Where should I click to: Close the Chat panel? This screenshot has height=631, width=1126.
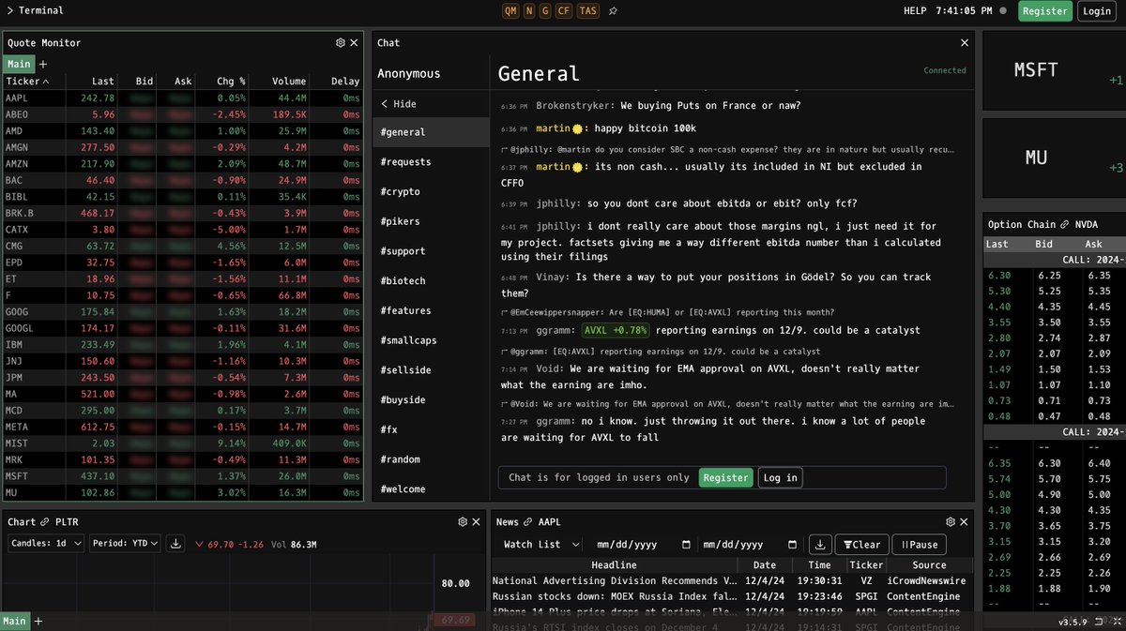tap(965, 43)
